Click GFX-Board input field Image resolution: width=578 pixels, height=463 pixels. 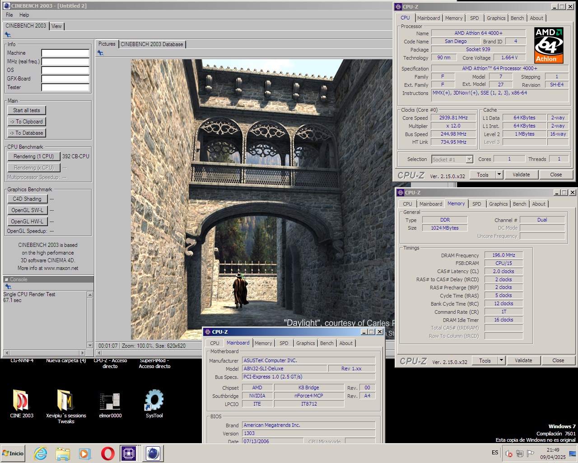coord(65,79)
